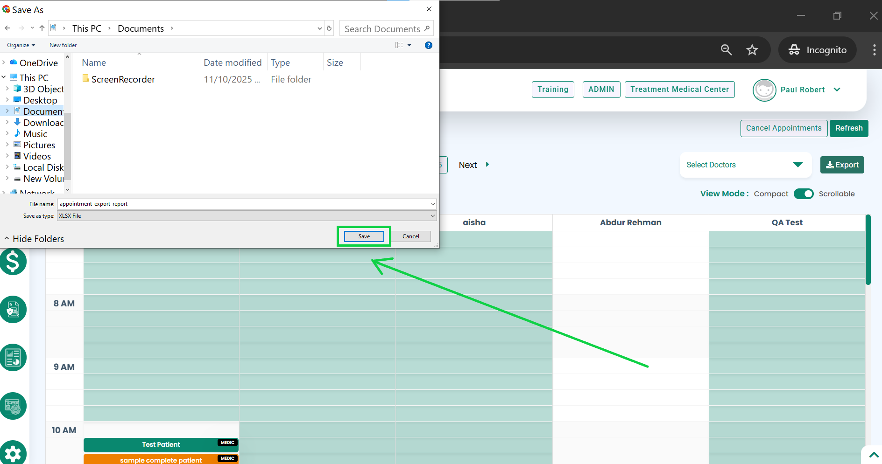
Task: Click the File name input field
Action: pyautogui.click(x=243, y=204)
